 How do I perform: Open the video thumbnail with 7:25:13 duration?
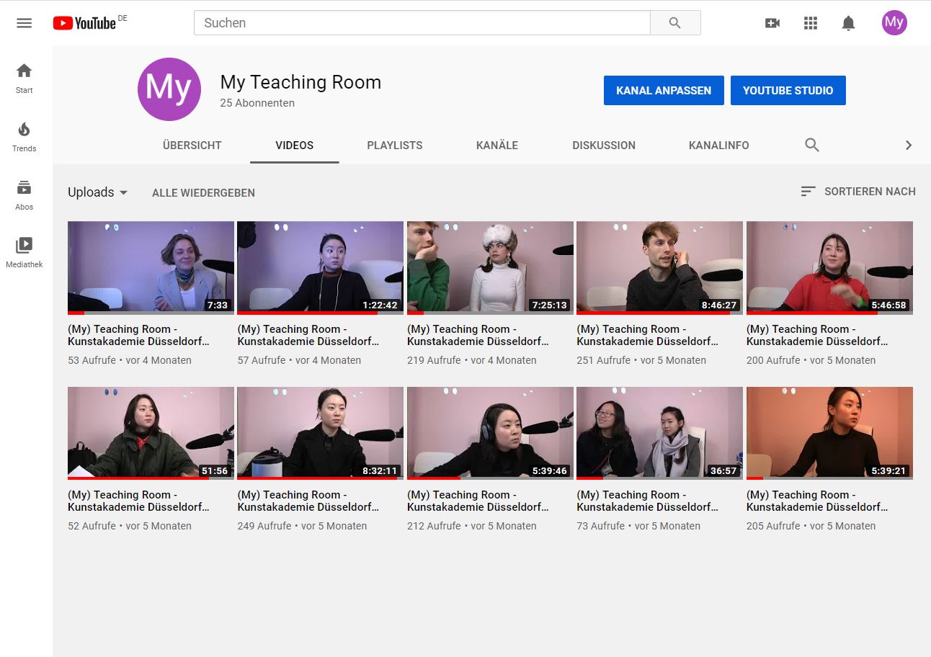490,267
